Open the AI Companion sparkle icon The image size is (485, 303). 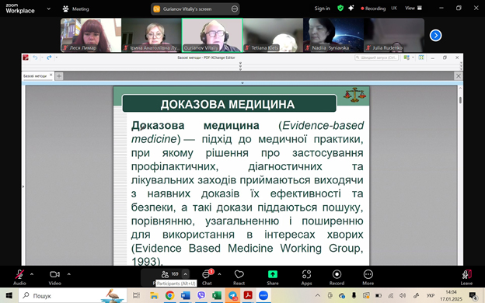tap(351, 9)
